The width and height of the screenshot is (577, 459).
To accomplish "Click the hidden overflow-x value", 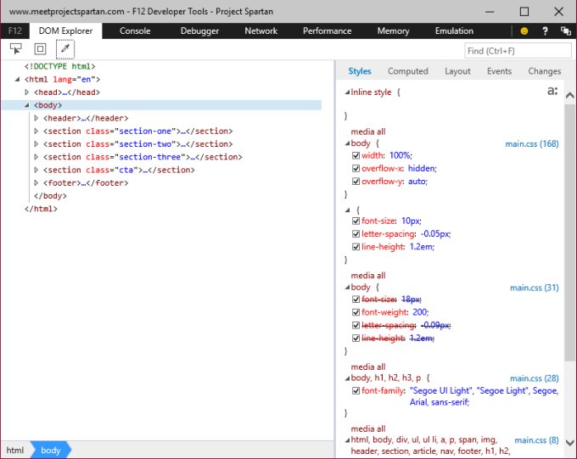I will coord(421,168).
